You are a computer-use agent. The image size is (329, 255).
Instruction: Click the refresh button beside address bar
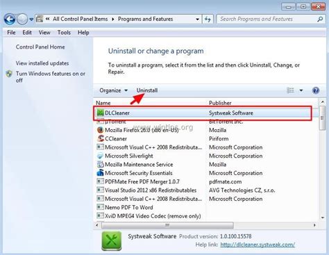click(x=208, y=19)
